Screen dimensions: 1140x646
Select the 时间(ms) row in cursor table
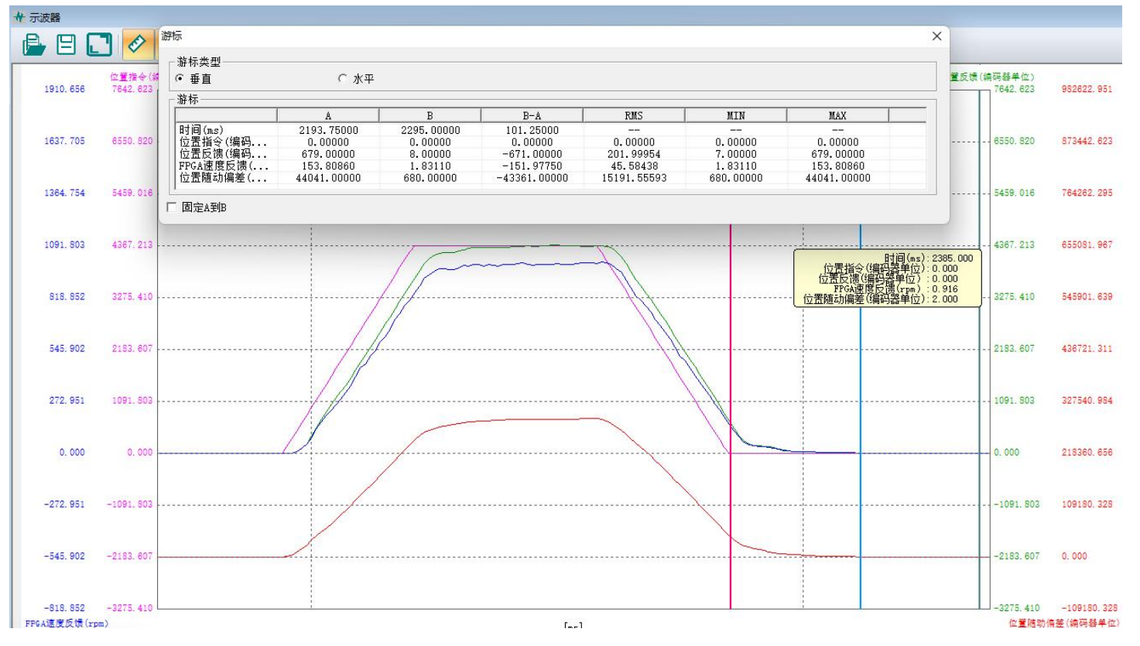click(x=224, y=131)
